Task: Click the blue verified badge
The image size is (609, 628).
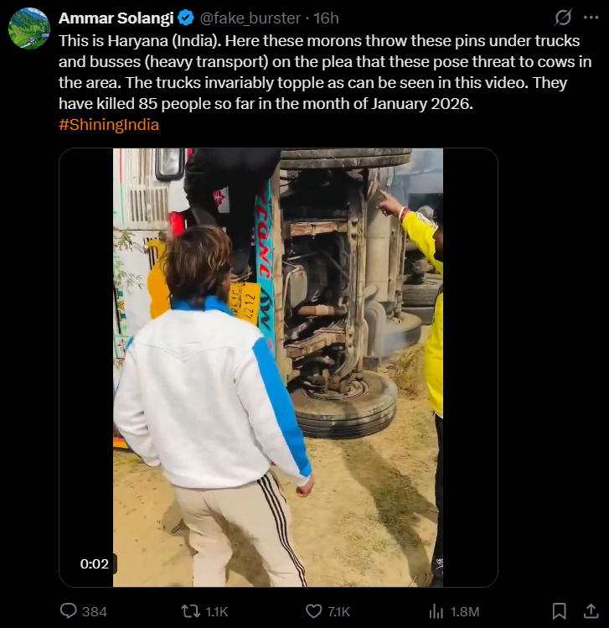Action: point(186,18)
